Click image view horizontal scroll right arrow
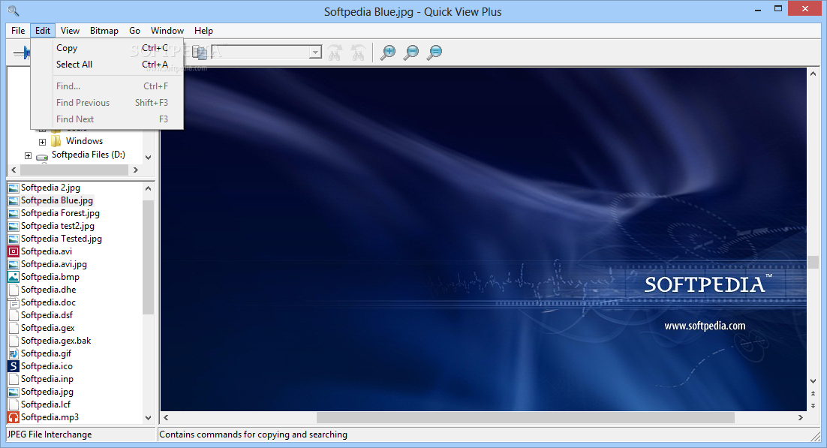Image resolution: width=827 pixels, height=448 pixels. click(801, 417)
